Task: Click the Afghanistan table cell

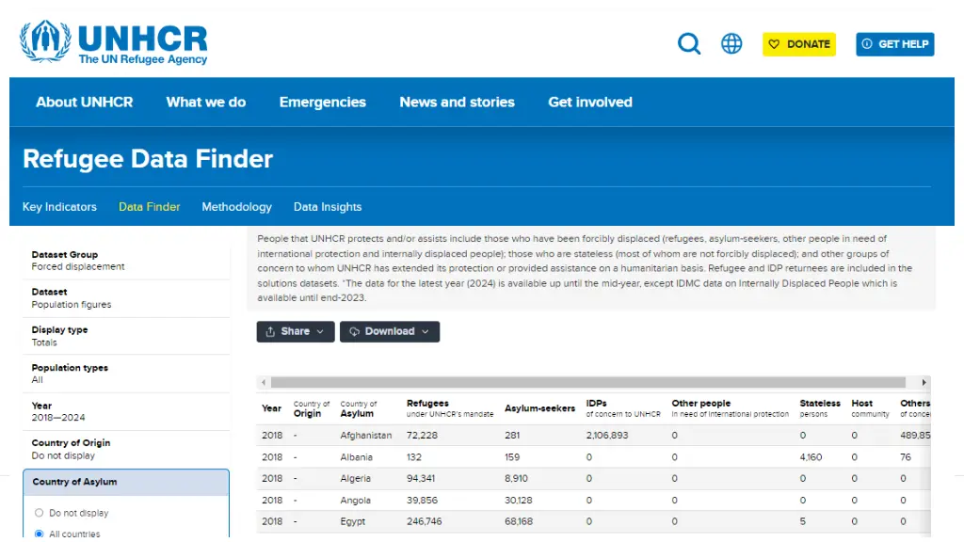Action: pos(366,435)
